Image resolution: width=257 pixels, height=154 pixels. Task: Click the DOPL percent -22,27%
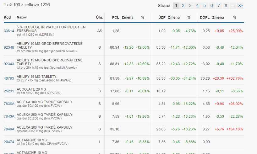tap(236, 117)
